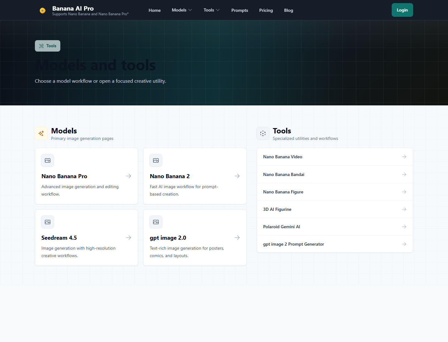The width and height of the screenshot is (448, 342).
Task: Open the Nano Banana Bandai tool
Action: tap(335, 174)
